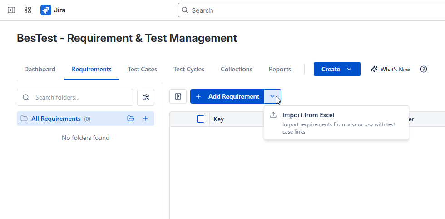This screenshot has height=219, width=445.
Task: Open the help question mark icon
Action: [x=424, y=69]
